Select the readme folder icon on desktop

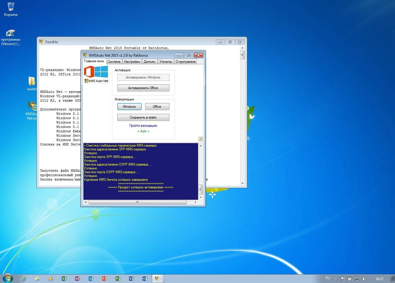(32, 84)
